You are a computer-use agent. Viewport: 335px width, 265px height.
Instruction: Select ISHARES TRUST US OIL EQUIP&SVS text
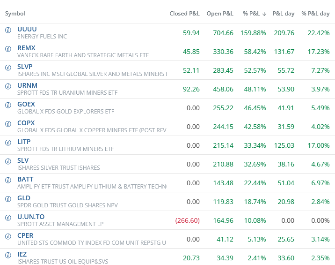coord(63,262)
